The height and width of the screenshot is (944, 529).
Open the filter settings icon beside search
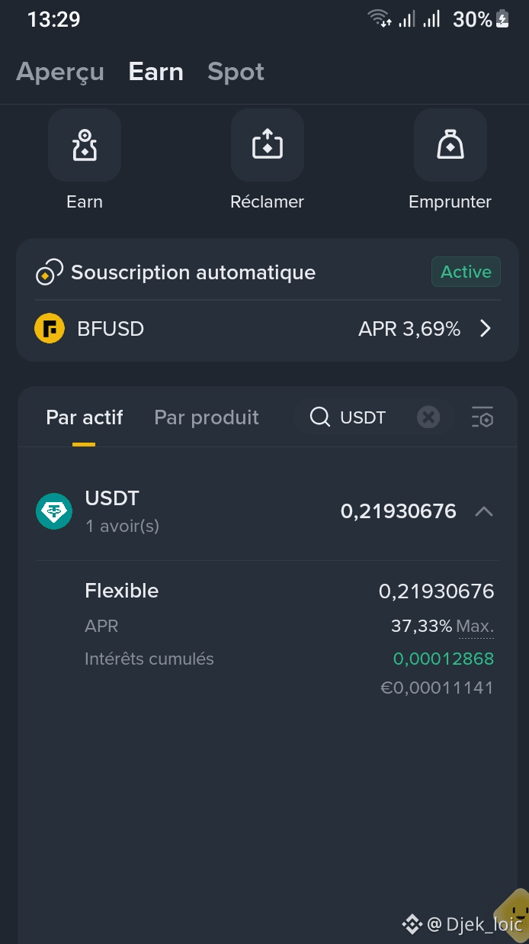(483, 417)
